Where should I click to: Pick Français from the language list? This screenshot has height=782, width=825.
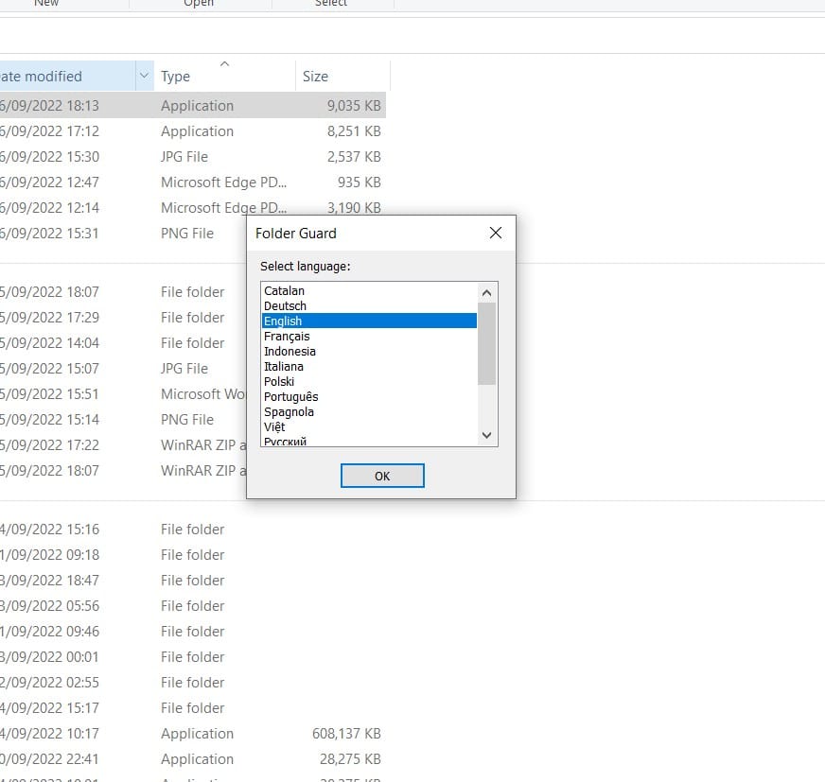coord(369,336)
